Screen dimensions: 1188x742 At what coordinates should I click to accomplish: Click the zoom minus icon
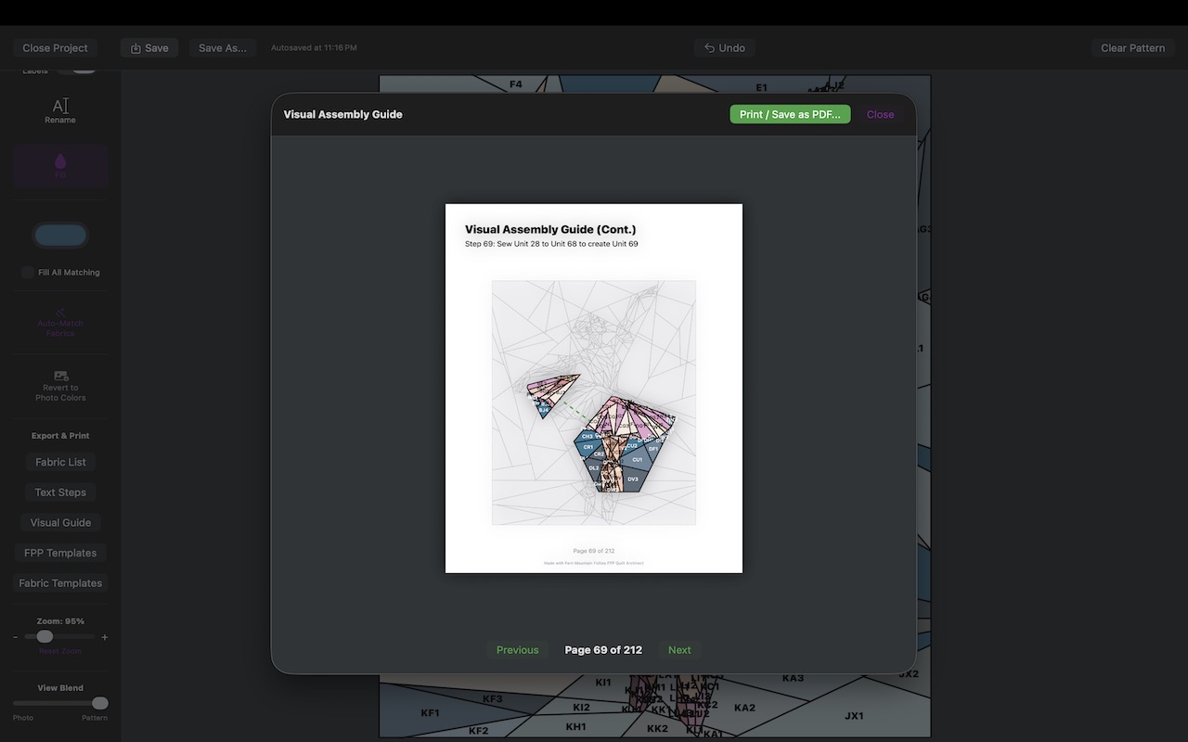pos(16,637)
